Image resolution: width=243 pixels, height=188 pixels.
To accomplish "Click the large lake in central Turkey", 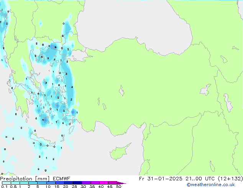I will (x=121, y=91).
